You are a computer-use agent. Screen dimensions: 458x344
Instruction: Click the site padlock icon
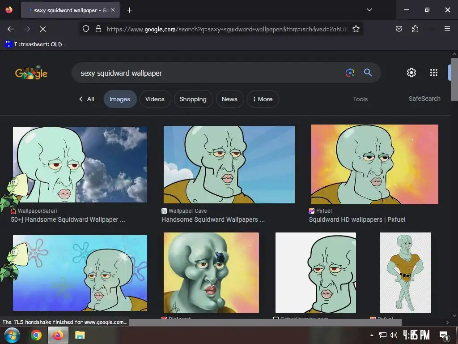coord(98,29)
